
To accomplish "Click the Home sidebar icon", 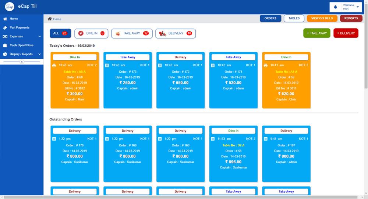I will pyautogui.click(x=5, y=19).
